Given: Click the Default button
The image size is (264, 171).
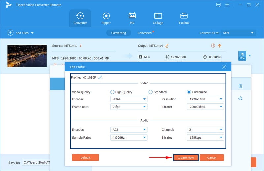Looking at the screenshot, I should [x=85, y=157].
